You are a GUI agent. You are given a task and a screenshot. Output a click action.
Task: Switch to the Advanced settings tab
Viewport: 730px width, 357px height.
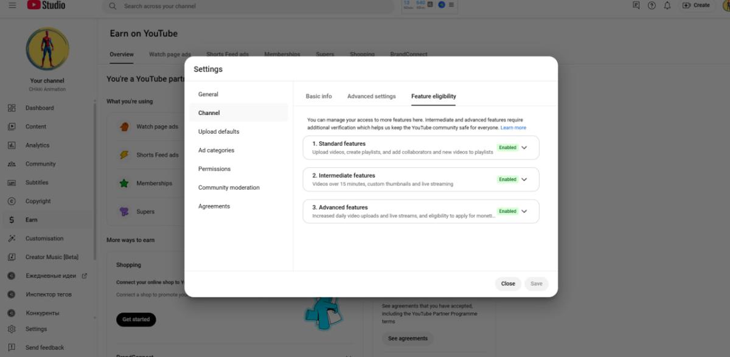pos(372,96)
